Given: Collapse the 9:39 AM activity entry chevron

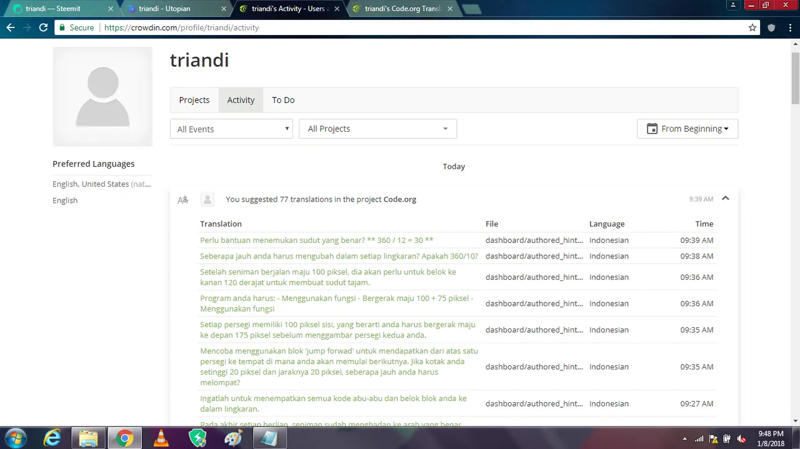Looking at the screenshot, I should click(726, 199).
